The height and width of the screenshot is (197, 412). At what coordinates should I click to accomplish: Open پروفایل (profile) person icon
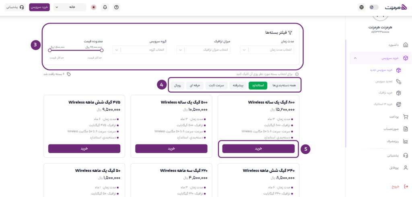(406, 167)
